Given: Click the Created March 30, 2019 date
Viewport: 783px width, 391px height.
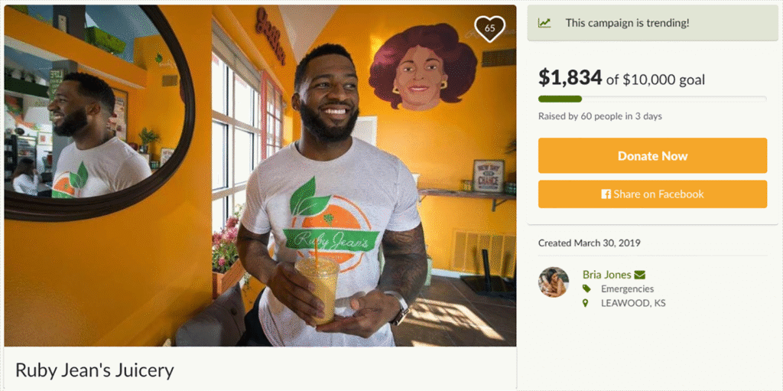Looking at the screenshot, I should [x=590, y=243].
